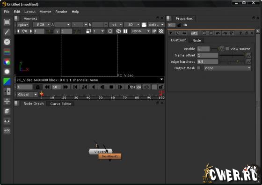262x185 pixels.
Task: Open the Filter nodes white circle icon
Action: click(x=7, y=72)
